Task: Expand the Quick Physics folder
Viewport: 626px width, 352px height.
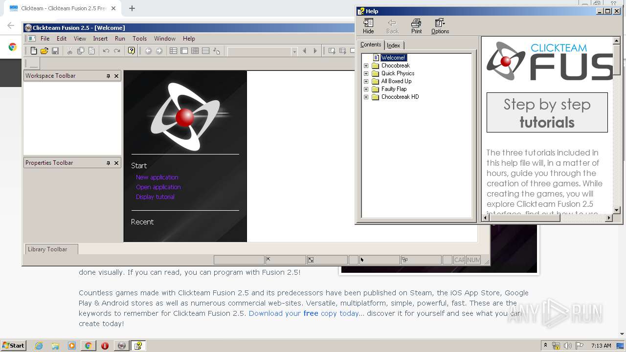Action: (x=366, y=73)
